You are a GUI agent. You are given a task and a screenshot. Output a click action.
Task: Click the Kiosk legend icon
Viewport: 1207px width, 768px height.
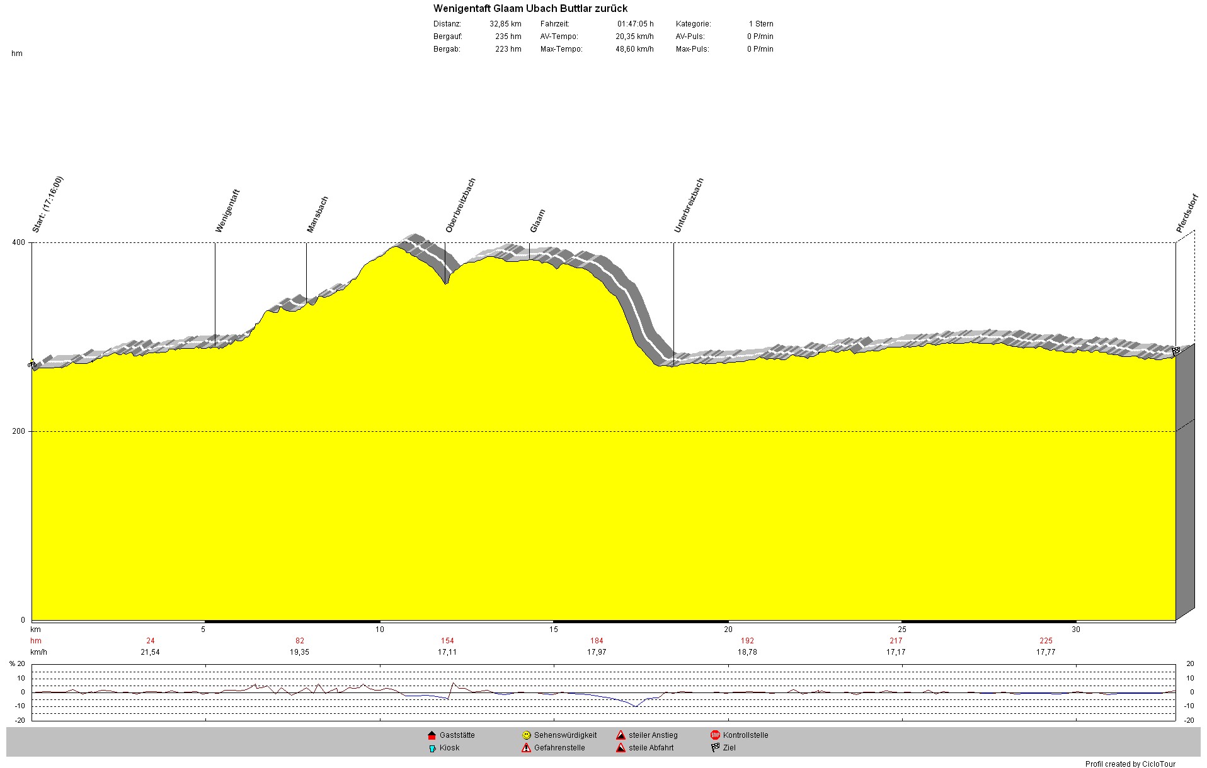click(432, 748)
